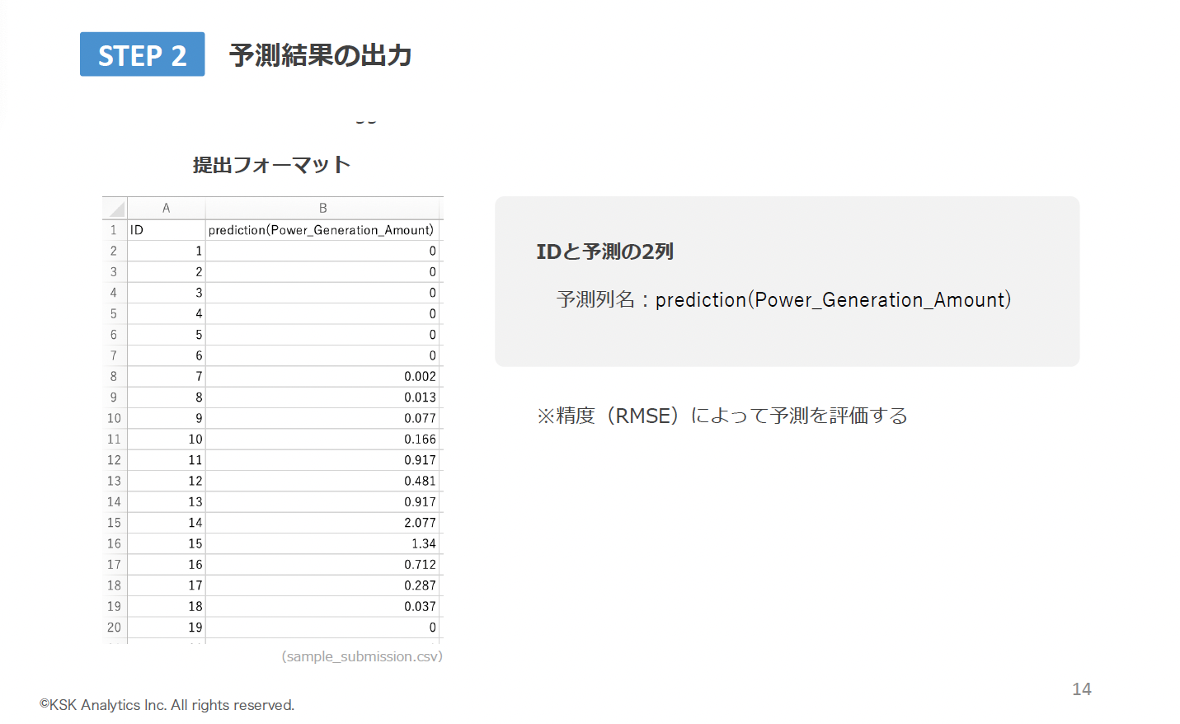
Task: Select the prediction cell with value 0.287
Action: pyautogui.click(x=322, y=585)
